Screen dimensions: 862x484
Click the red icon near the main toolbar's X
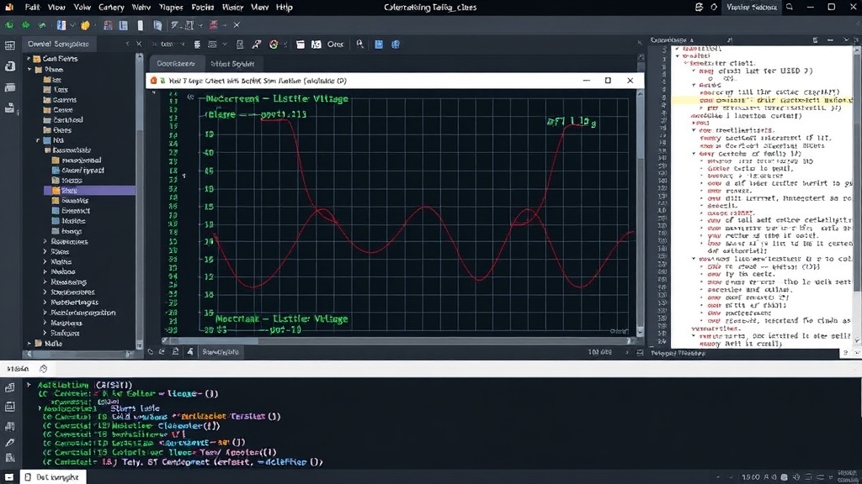(213, 25)
